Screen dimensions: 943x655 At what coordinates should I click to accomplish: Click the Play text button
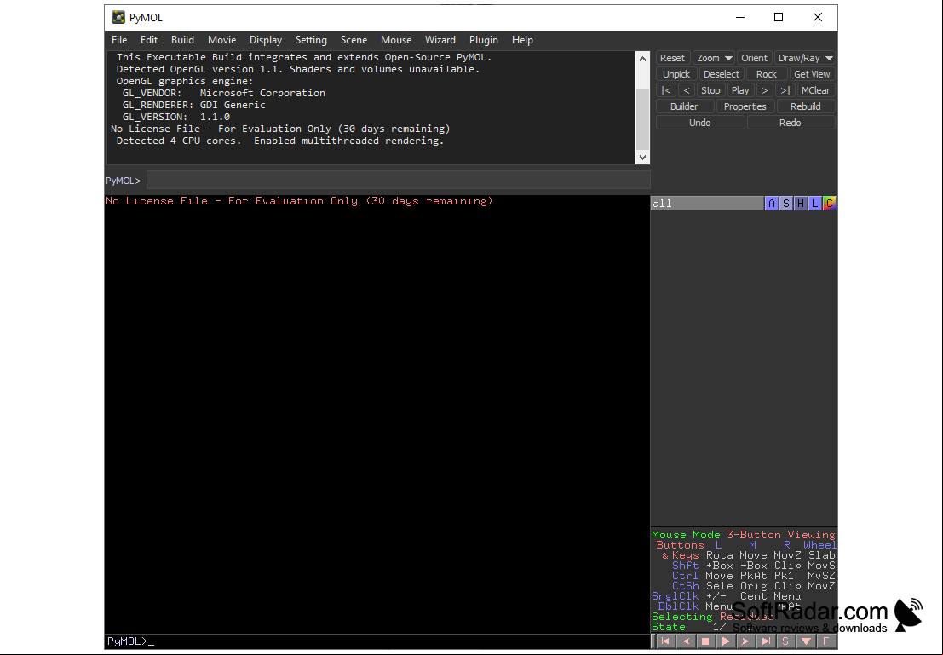740,90
